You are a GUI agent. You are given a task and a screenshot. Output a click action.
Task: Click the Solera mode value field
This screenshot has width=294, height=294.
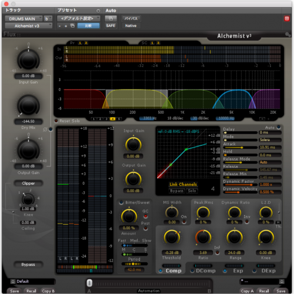[270, 140]
